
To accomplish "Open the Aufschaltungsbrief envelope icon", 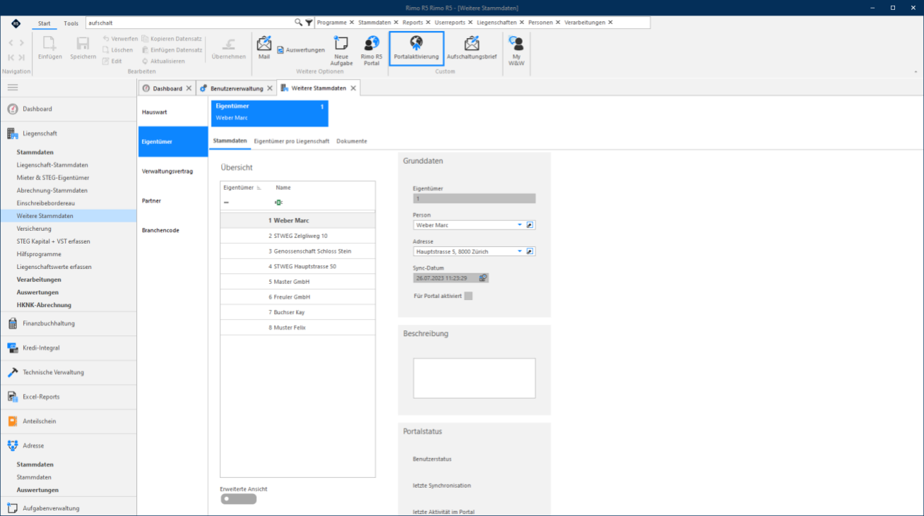I will 472,44.
